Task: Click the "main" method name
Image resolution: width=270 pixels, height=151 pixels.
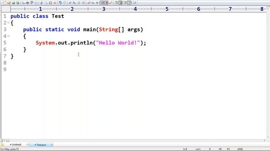Action: (89, 29)
